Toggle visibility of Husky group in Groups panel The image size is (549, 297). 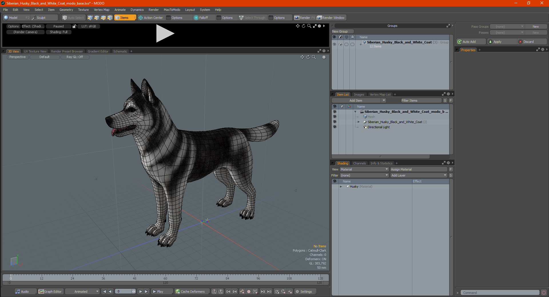(x=334, y=44)
